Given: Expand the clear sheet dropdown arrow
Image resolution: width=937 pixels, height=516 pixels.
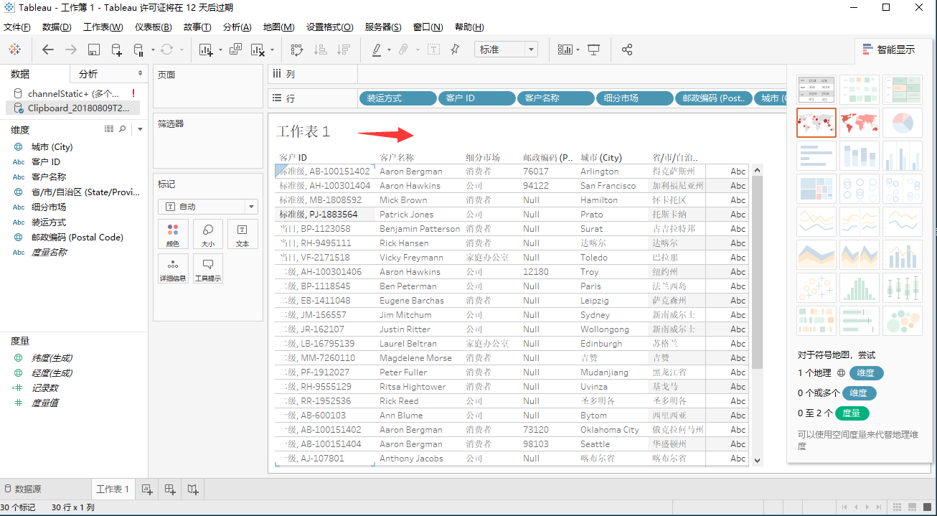Looking at the screenshot, I should click(x=272, y=50).
